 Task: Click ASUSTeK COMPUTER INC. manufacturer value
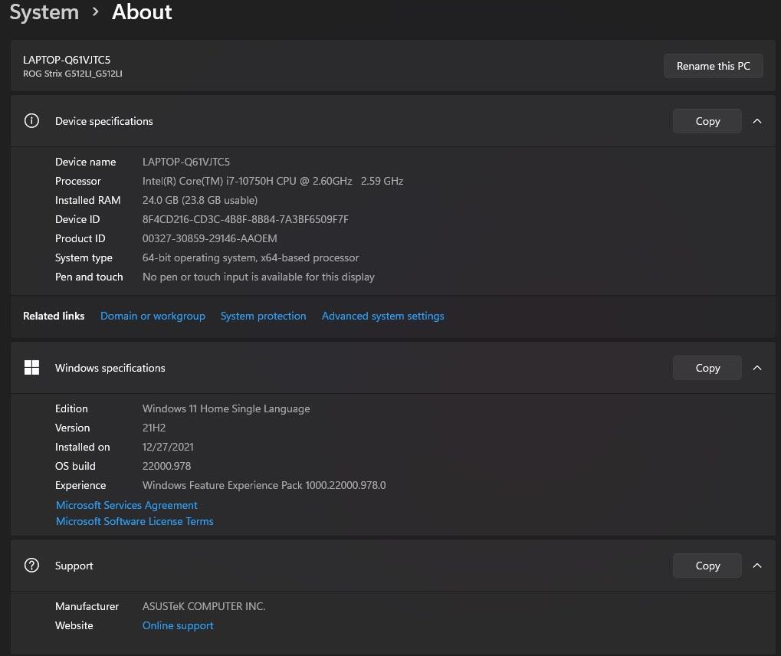[204, 606]
